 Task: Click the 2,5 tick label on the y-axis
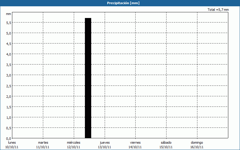click(x=8, y=86)
